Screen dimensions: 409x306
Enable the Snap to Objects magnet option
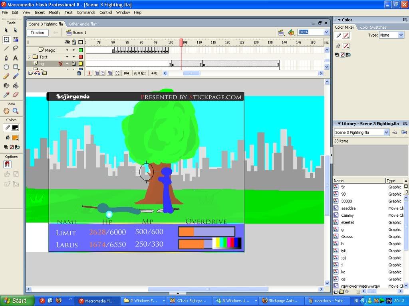(x=8, y=164)
